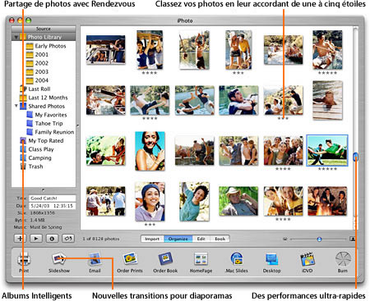
Task: Click the Date field showing 5/24/03
Action: pos(52,206)
